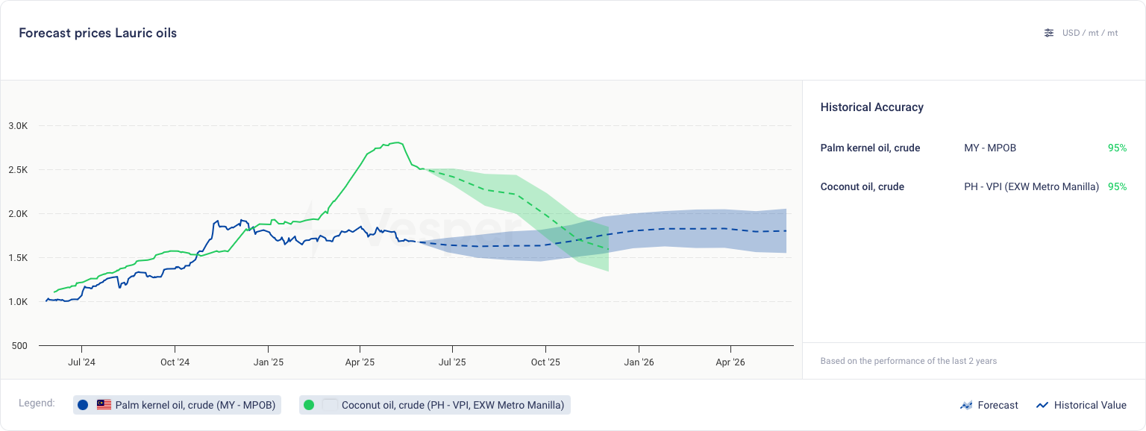Screen dimensions: 1146x431
Task: Click the Jan '25 x-axis label
Action: point(268,362)
